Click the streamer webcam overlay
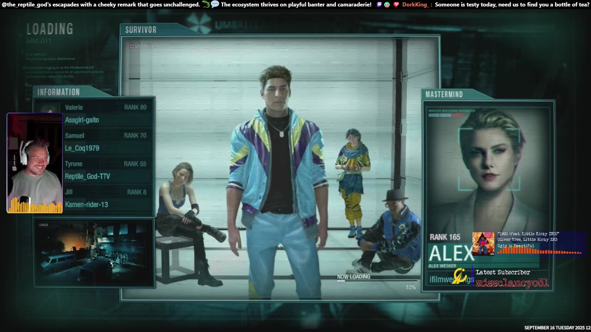The width and height of the screenshot is (591, 332). coord(35,163)
